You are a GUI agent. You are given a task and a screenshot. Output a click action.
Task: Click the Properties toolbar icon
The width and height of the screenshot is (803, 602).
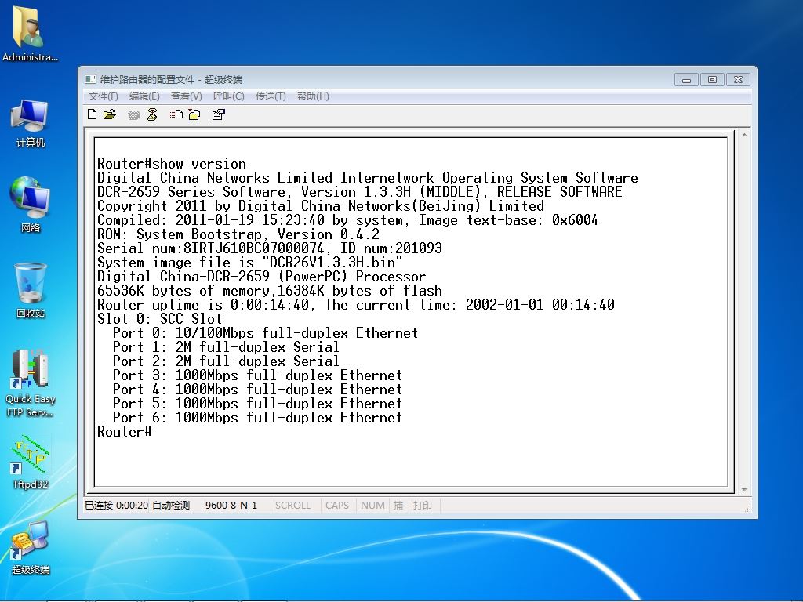[x=219, y=114]
